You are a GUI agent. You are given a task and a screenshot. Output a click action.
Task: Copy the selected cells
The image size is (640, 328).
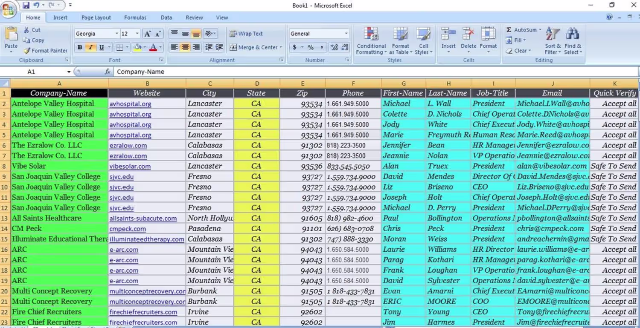34,40
